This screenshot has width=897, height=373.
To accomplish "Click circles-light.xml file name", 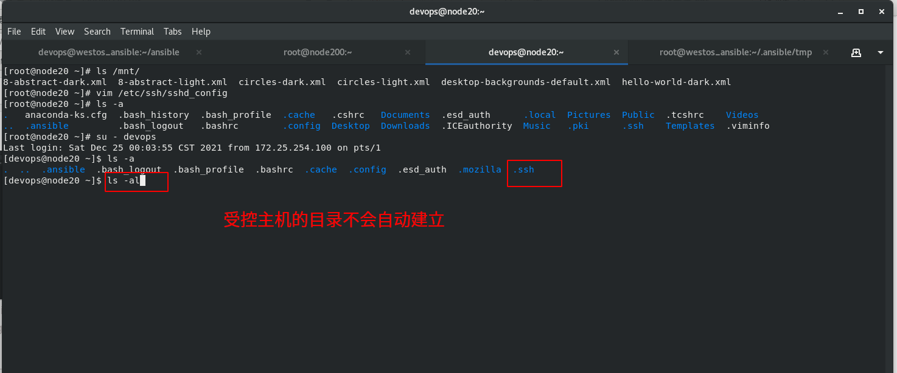I will tap(383, 82).
